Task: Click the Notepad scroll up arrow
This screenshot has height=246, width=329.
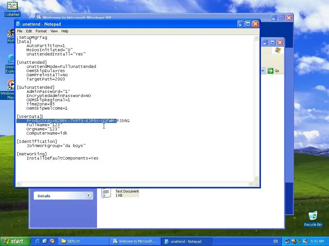Action: 256,38
